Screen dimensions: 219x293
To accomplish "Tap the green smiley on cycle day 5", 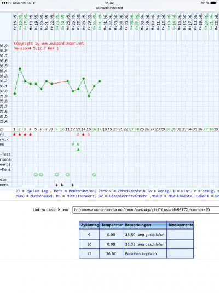I will [36, 175].
